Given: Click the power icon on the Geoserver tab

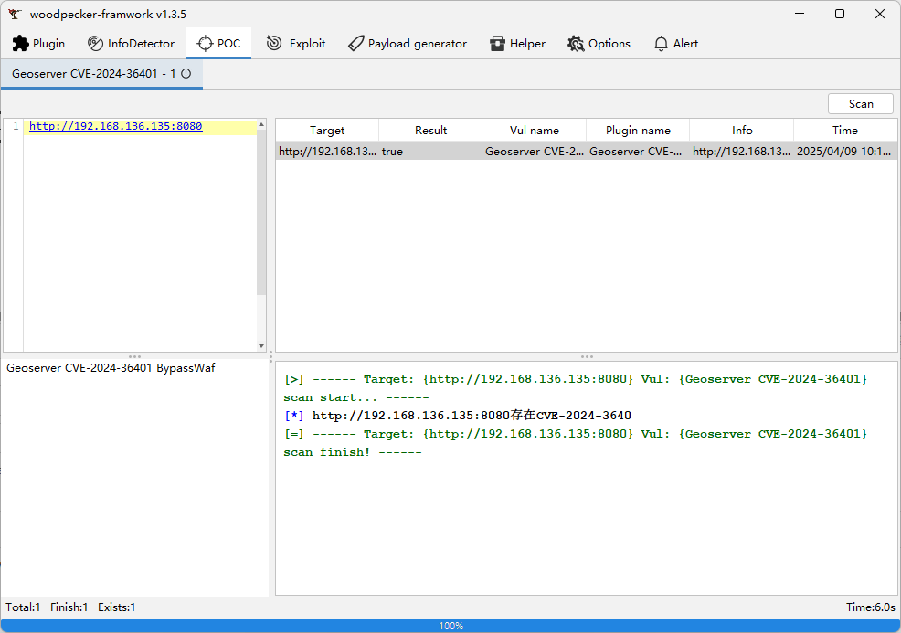Looking at the screenshot, I should click(186, 74).
